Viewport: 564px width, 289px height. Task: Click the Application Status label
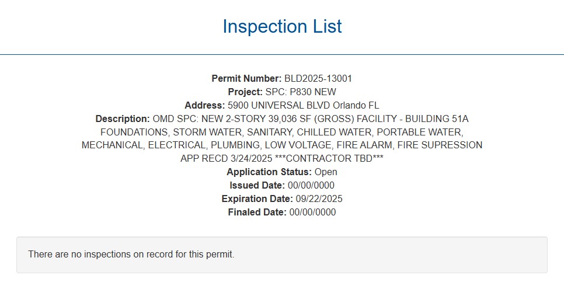[x=269, y=172]
